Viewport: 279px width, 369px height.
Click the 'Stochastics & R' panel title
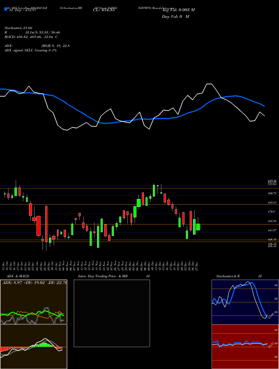click(228, 276)
